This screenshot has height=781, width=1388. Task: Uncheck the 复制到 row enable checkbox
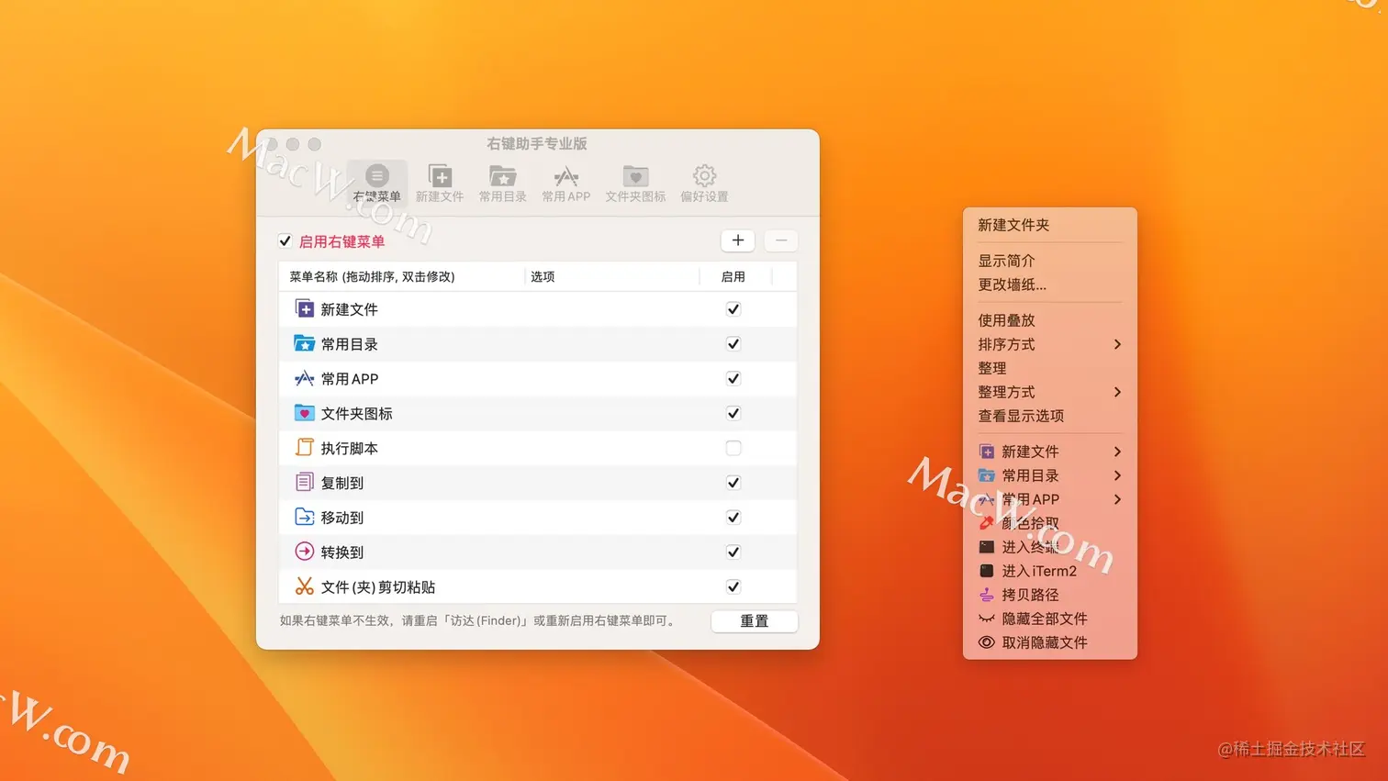733,483
